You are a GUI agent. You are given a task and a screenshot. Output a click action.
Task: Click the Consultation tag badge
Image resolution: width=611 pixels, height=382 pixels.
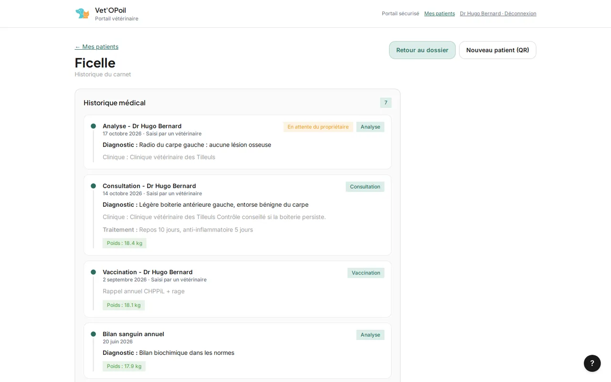pos(365,187)
